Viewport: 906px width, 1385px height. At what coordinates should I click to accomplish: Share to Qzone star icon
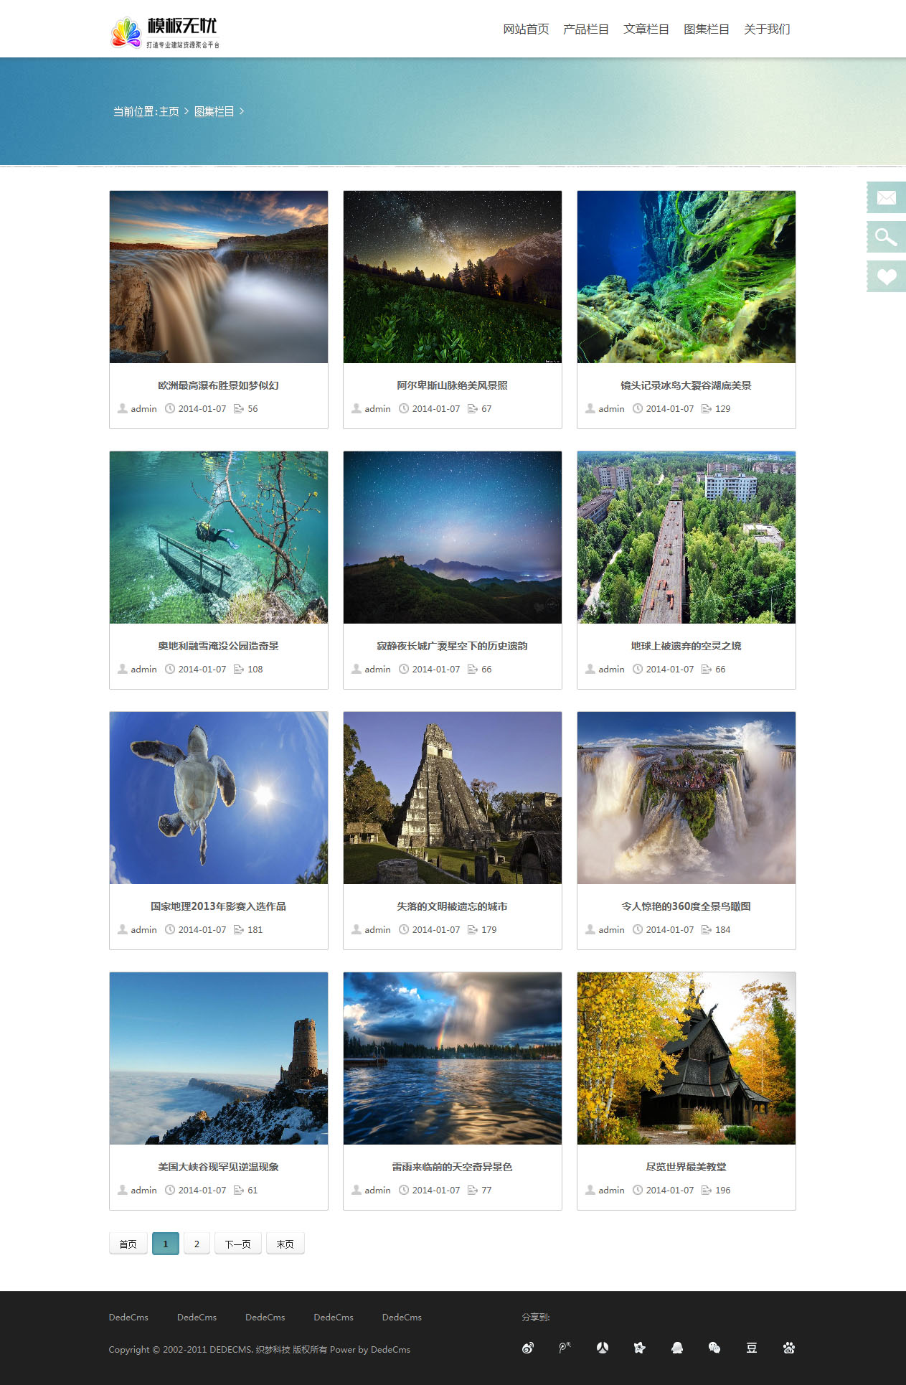(640, 1348)
